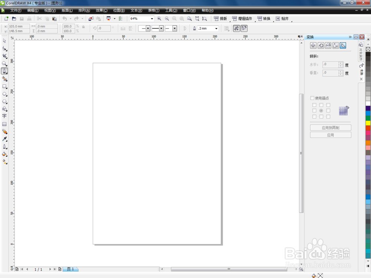The image size is (371, 278).
Task: Select the top-left anchor point box
Action: pos(314,105)
